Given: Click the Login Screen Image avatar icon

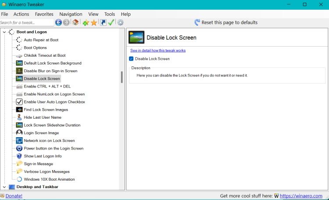Looking at the screenshot, I should click(x=19, y=133).
